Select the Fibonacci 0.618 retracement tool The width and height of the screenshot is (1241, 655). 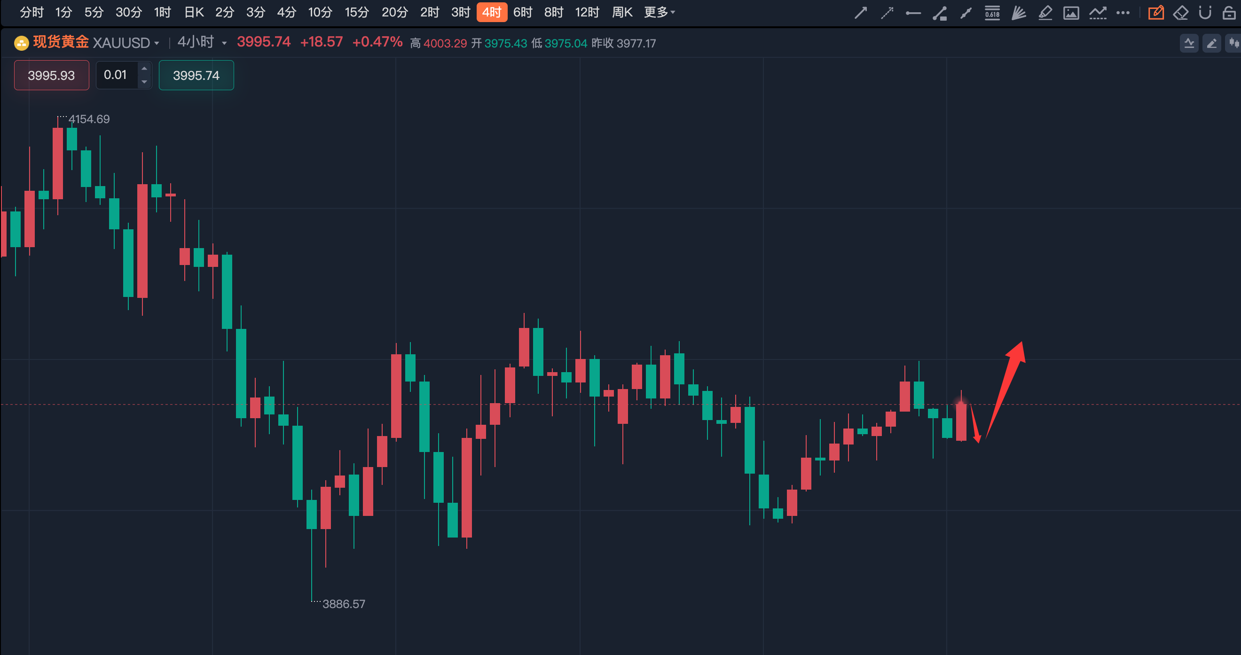click(x=992, y=13)
